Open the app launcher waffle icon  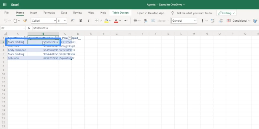pyautogui.click(x=5, y=5)
